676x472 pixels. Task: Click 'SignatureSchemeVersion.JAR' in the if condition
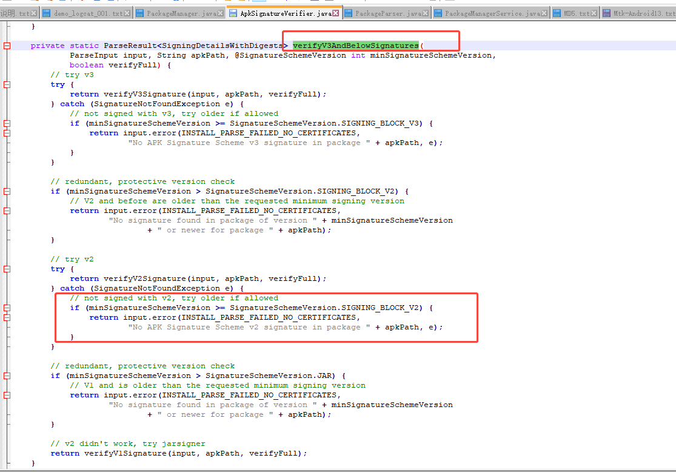(270, 376)
